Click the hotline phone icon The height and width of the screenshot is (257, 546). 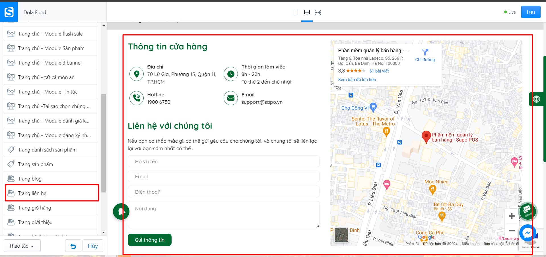click(137, 98)
